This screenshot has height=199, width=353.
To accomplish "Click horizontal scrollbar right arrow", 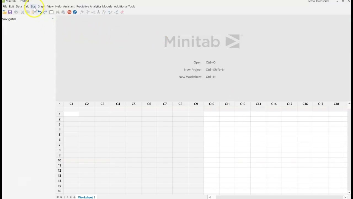I will [345, 197].
